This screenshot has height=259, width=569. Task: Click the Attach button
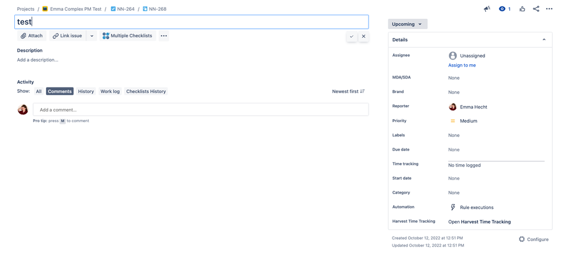[31, 36]
